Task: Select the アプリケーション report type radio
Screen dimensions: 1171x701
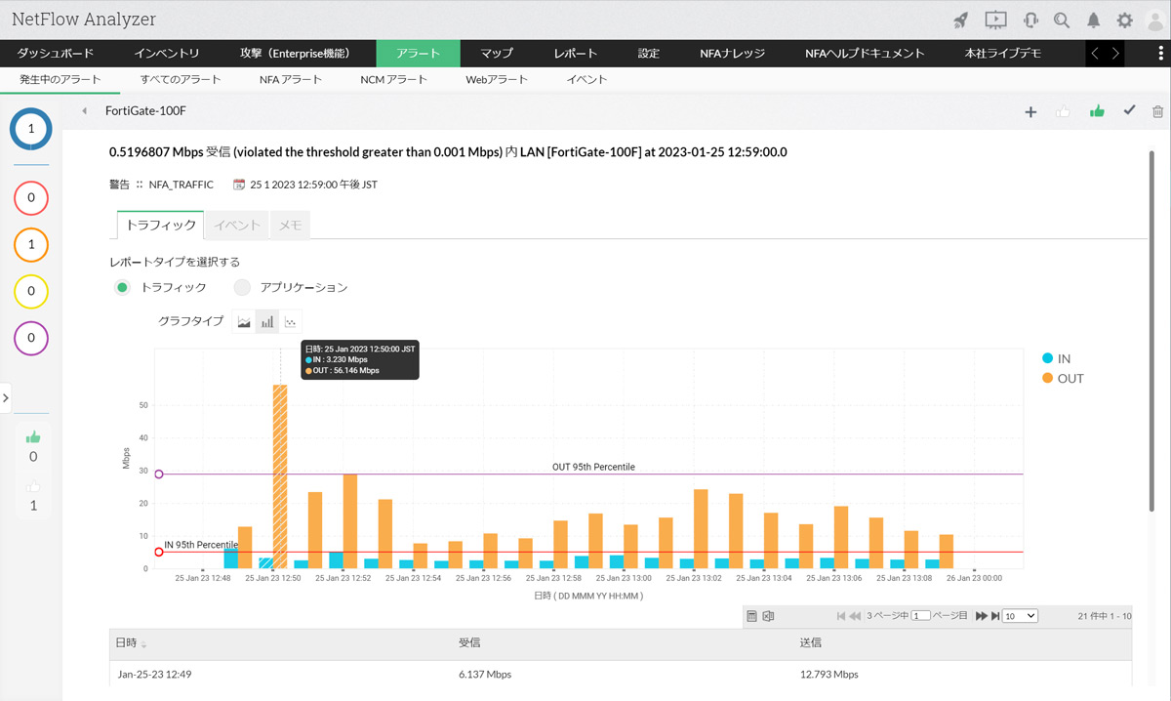Action: point(242,287)
